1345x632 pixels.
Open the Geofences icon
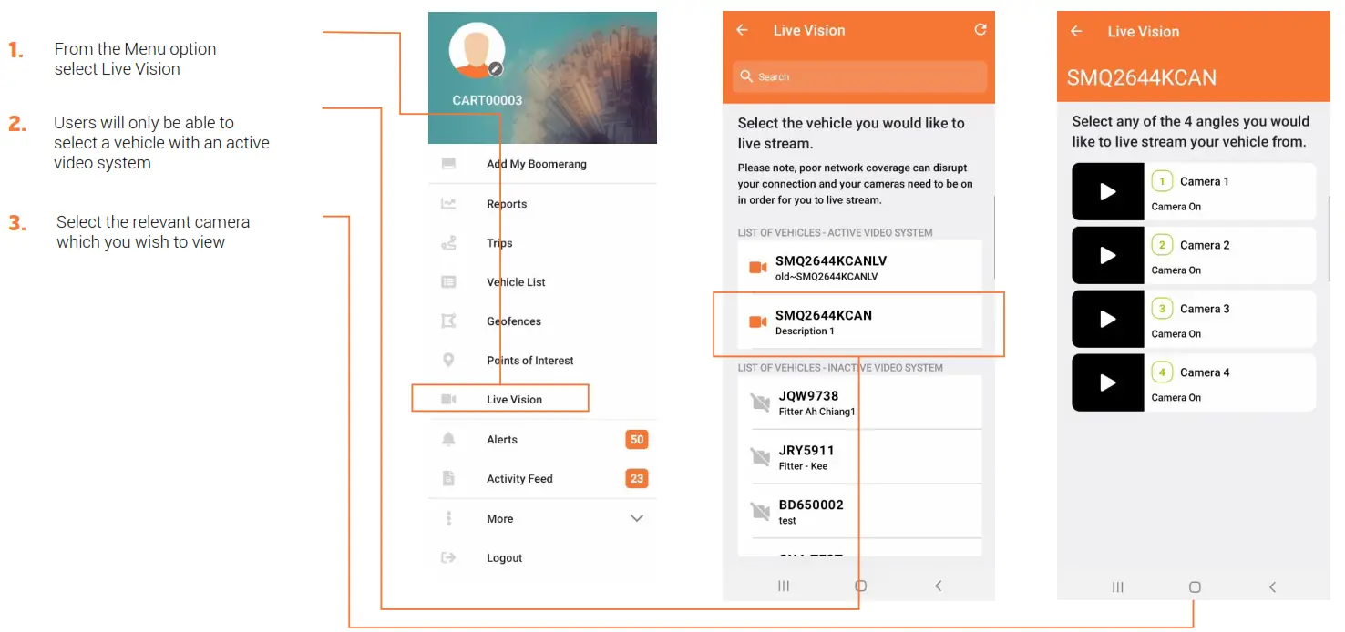click(447, 321)
